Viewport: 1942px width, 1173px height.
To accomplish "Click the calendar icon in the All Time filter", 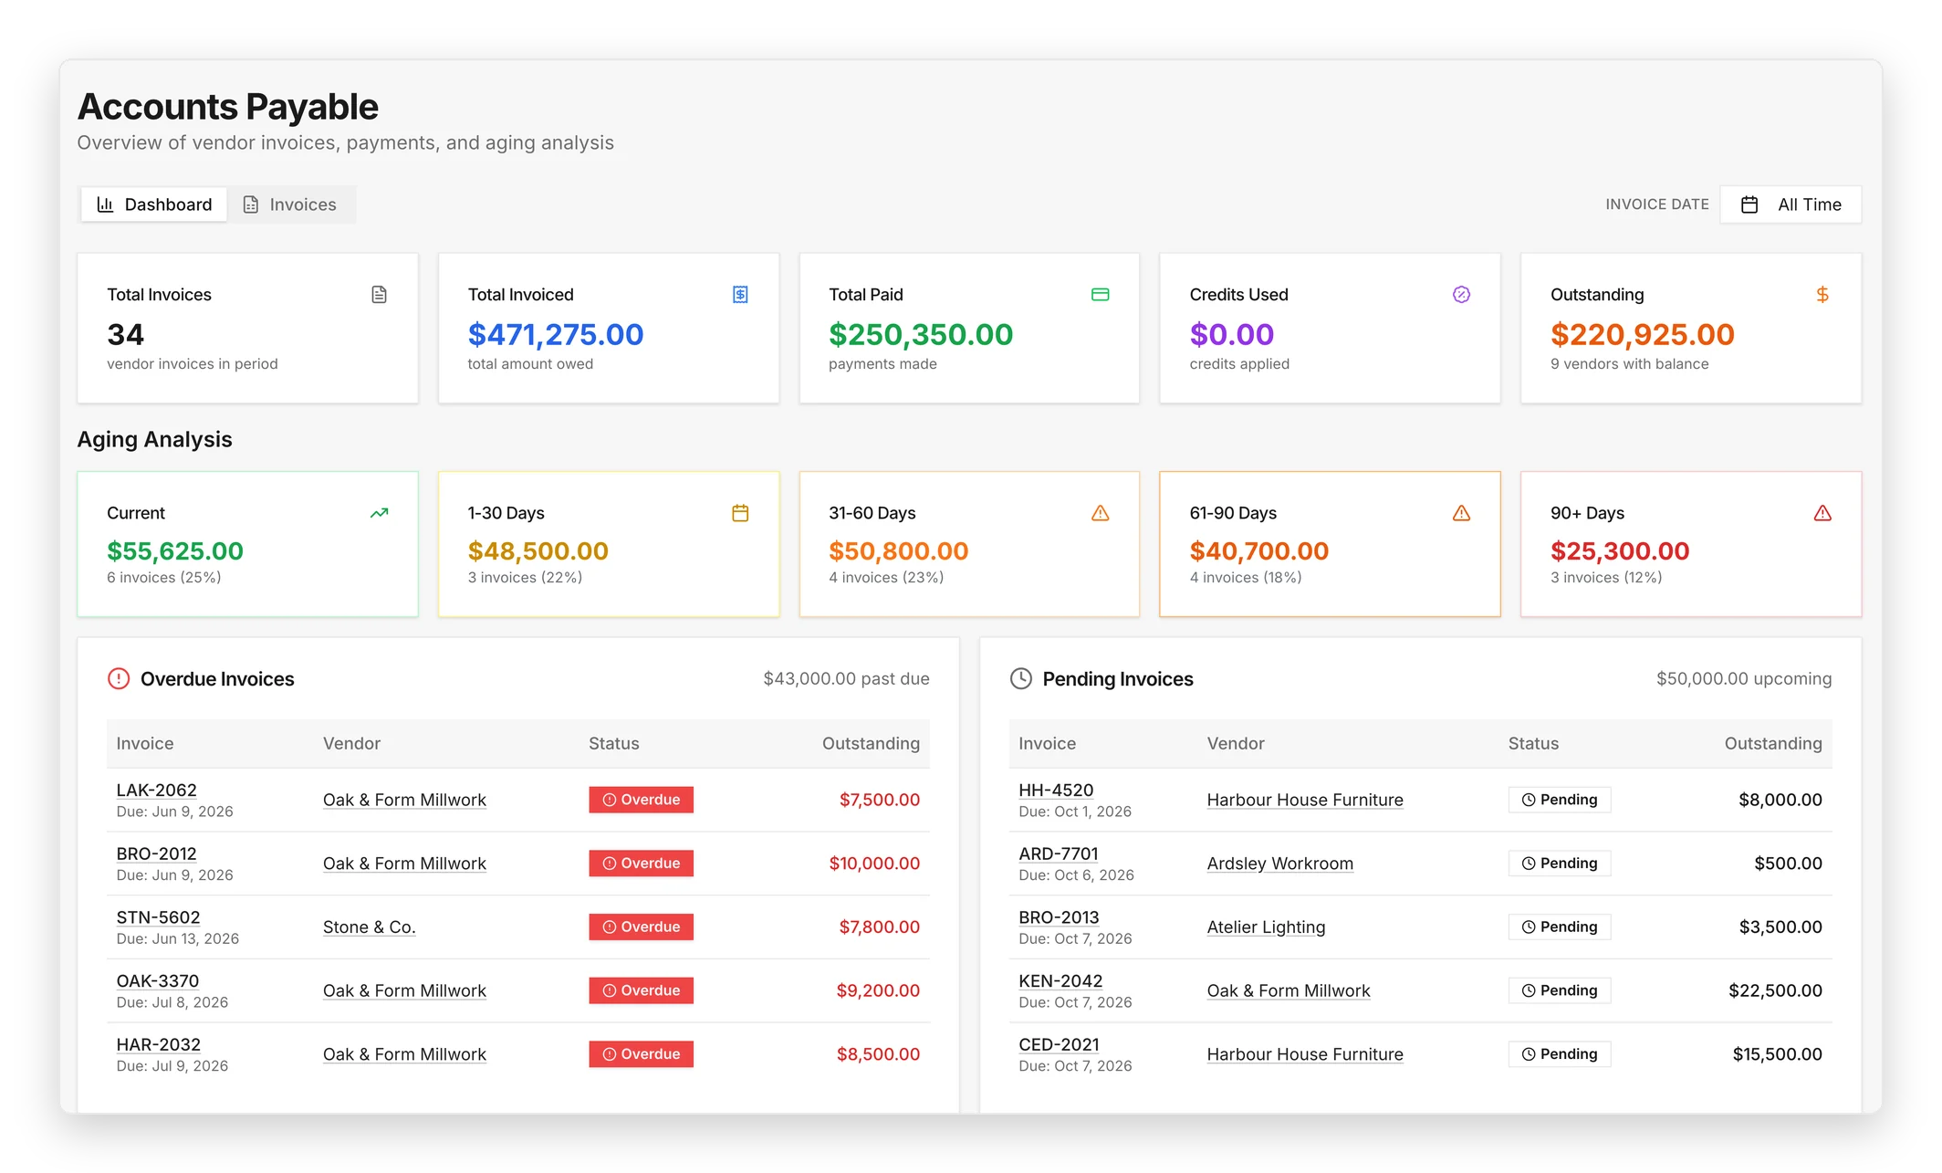I will (1749, 204).
